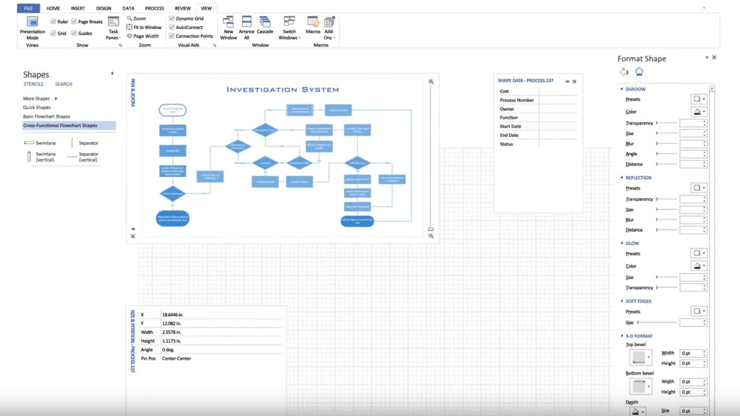Arrange All windows
This screenshot has height=416, width=740.
point(246,28)
